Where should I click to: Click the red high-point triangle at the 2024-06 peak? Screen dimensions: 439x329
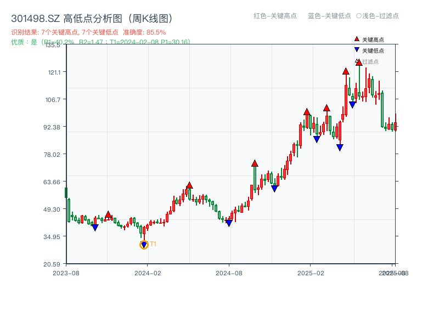click(189, 185)
